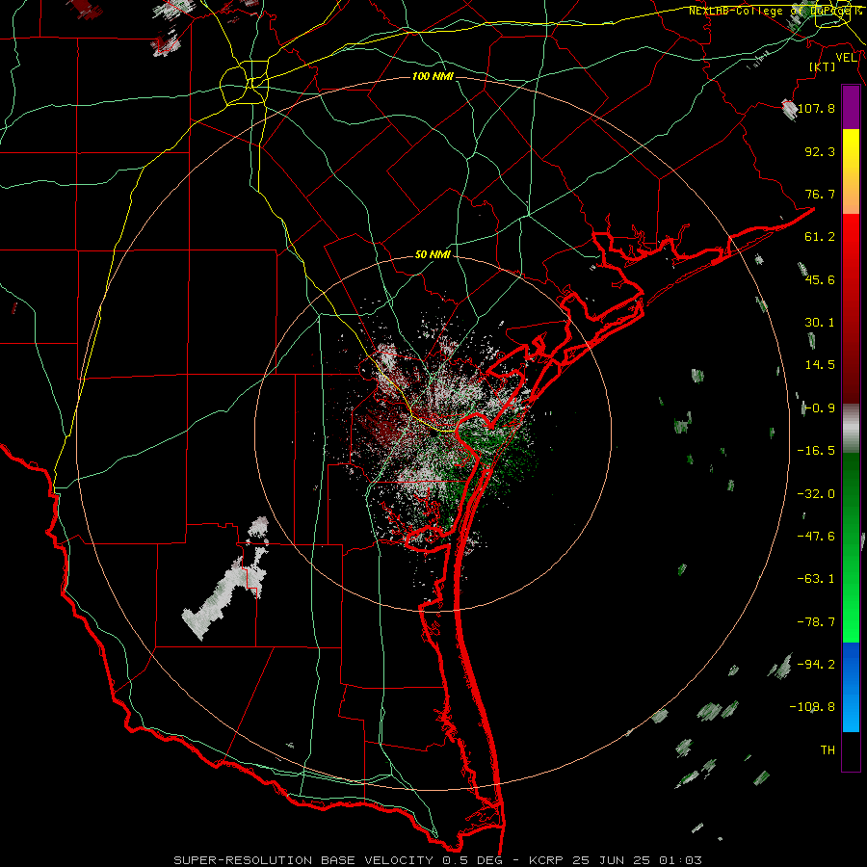Image resolution: width=867 pixels, height=867 pixels.
Task: Click the 50 NMI range ring label
Action: pos(433,255)
